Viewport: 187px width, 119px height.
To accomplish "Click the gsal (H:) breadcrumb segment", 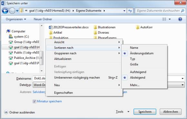I will coord(50,11).
